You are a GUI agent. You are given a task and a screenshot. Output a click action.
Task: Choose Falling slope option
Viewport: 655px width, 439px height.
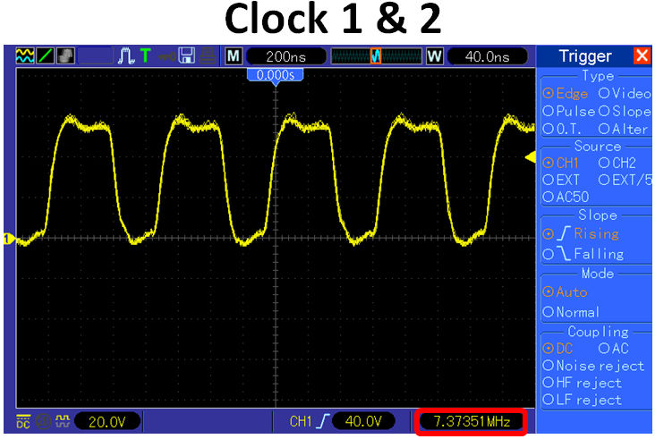(583, 254)
